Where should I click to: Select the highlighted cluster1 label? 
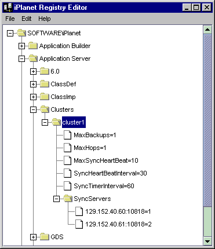[74, 122]
